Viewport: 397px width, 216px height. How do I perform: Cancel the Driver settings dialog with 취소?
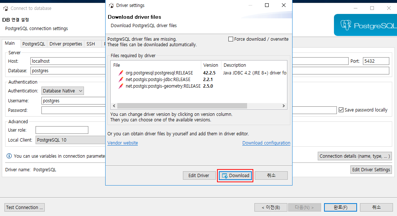pos(271,176)
